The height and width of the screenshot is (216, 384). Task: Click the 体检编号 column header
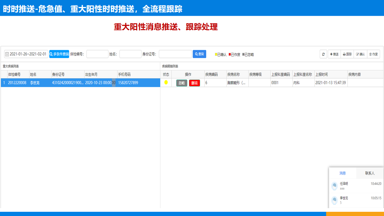tap(18, 74)
